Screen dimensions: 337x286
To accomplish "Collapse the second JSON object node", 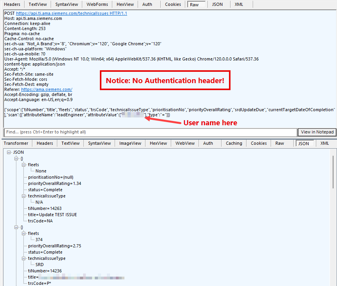I will tap(16, 227).
